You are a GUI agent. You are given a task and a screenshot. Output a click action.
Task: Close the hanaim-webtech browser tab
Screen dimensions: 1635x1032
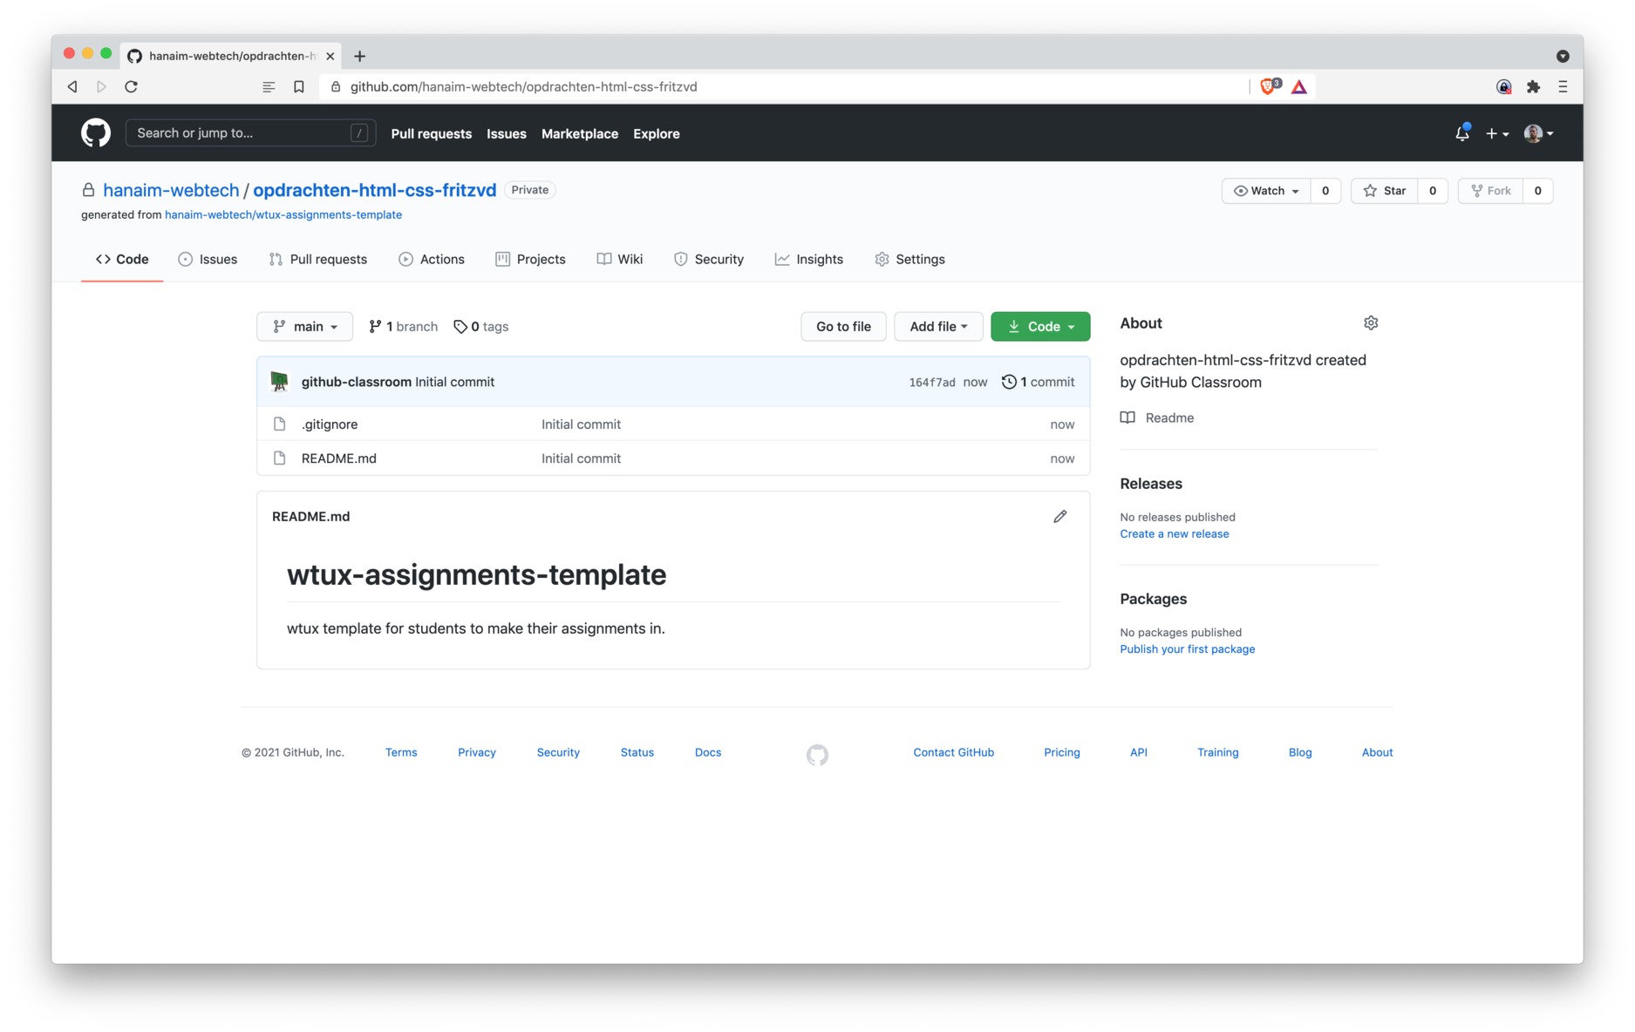coord(330,56)
